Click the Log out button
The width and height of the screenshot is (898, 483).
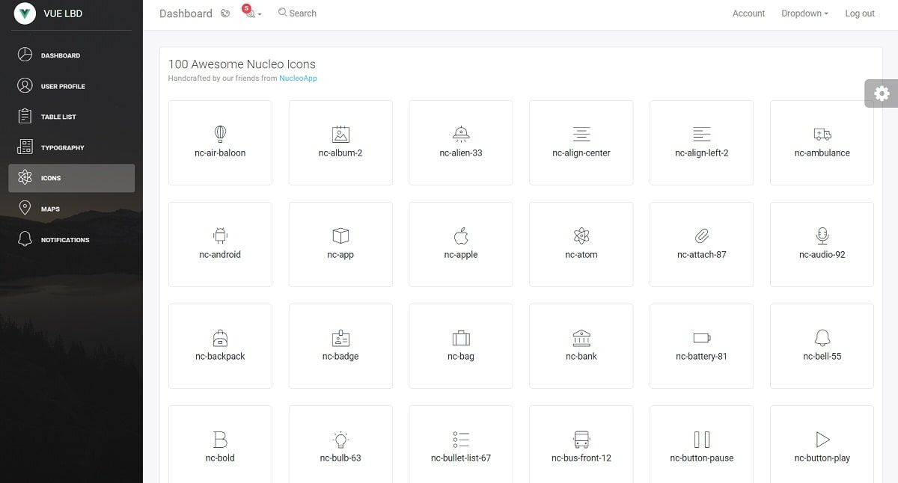[859, 13]
